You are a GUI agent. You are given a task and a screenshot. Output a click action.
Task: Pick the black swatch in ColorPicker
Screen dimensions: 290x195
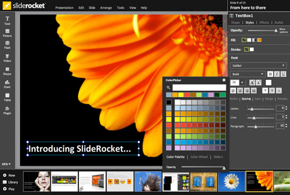tap(169, 102)
